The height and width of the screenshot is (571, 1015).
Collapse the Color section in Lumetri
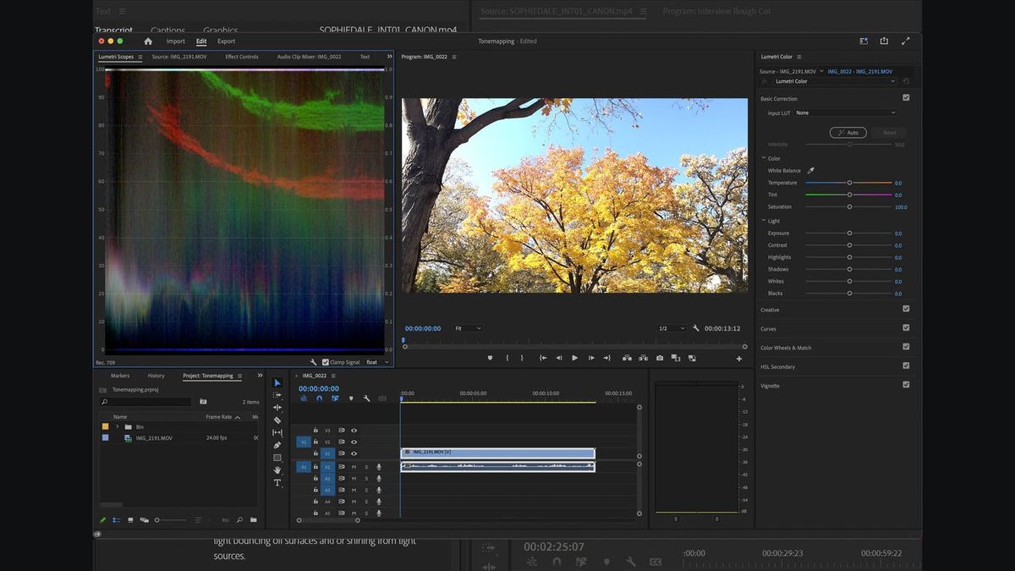pos(763,158)
